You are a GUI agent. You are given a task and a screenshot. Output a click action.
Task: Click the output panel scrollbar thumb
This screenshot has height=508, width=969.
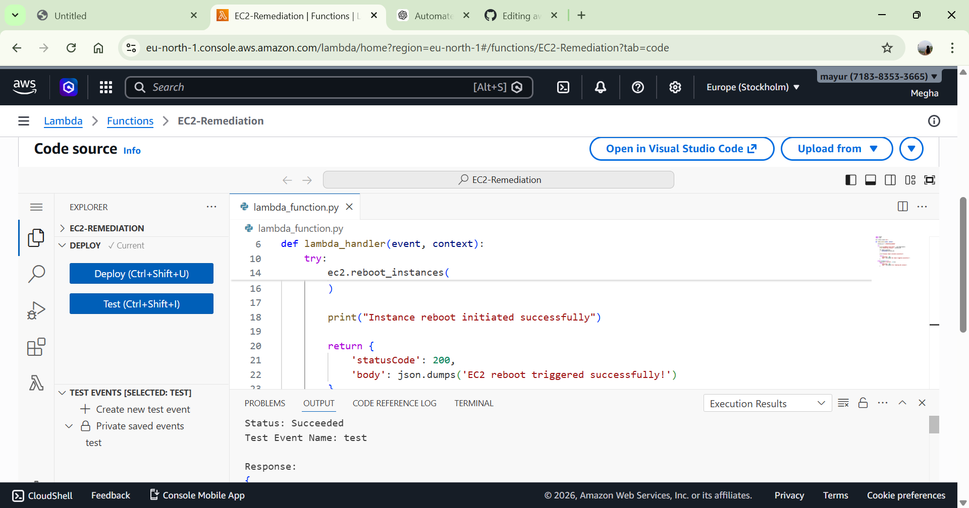934,424
